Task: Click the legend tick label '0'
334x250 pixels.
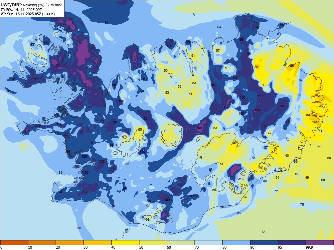Action: (x=1, y=247)
